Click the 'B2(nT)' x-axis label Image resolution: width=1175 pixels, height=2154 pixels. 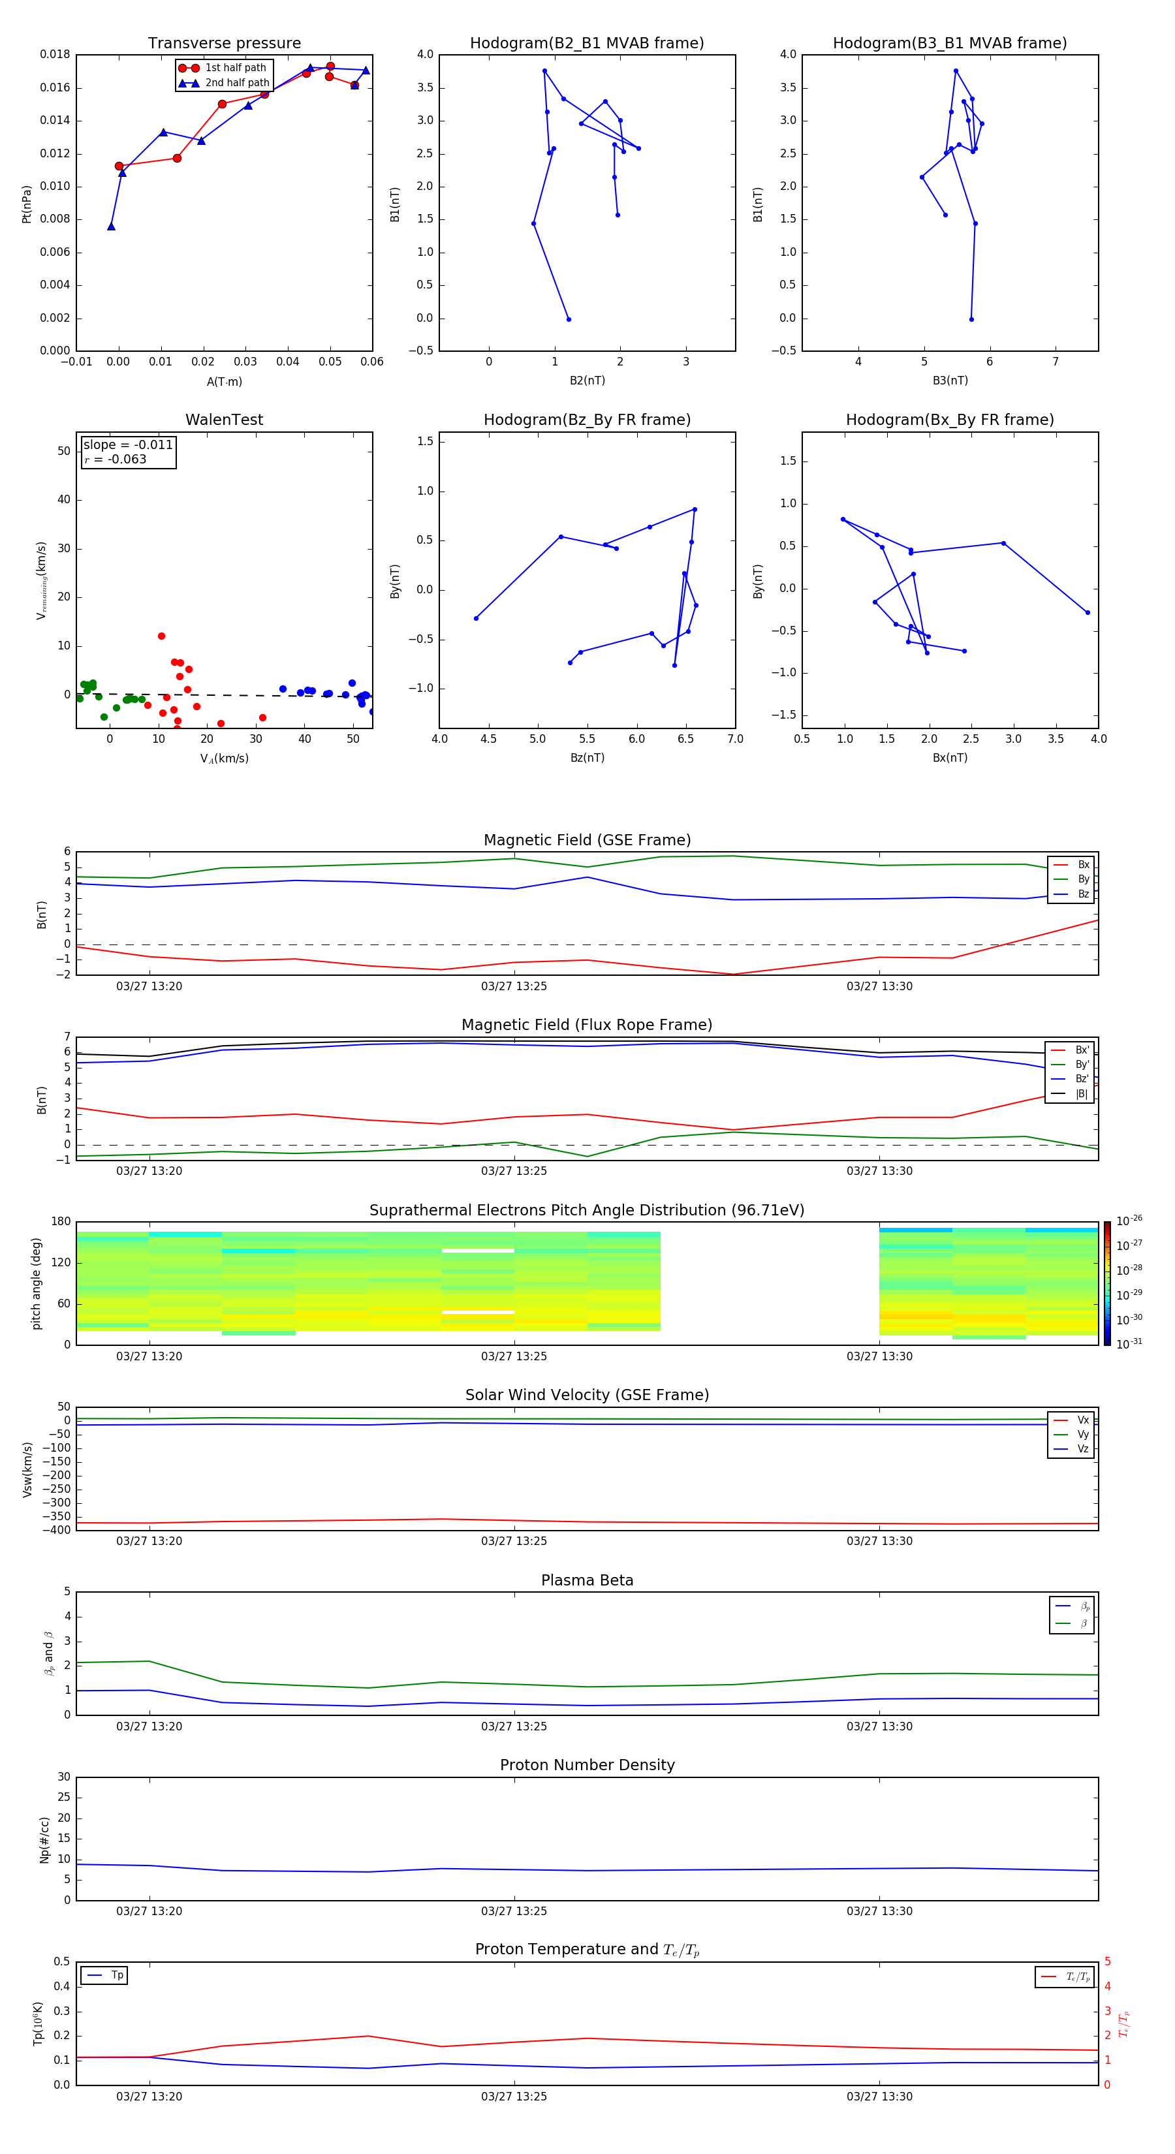(x=587, y=381)
